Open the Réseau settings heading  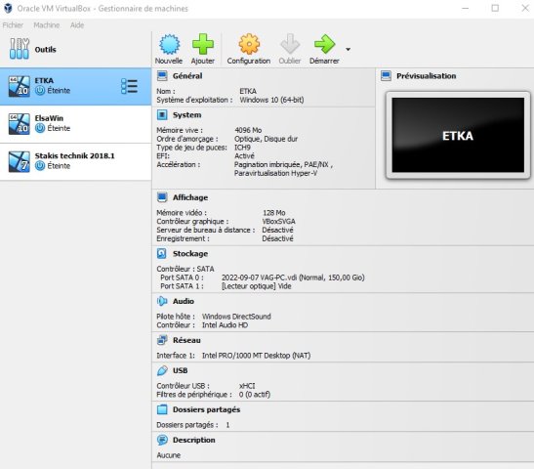pos(186,340)
